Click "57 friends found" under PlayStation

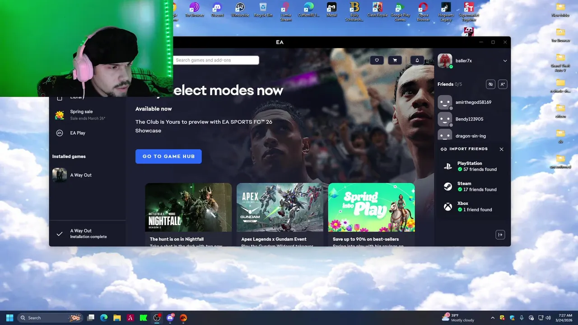480,169
